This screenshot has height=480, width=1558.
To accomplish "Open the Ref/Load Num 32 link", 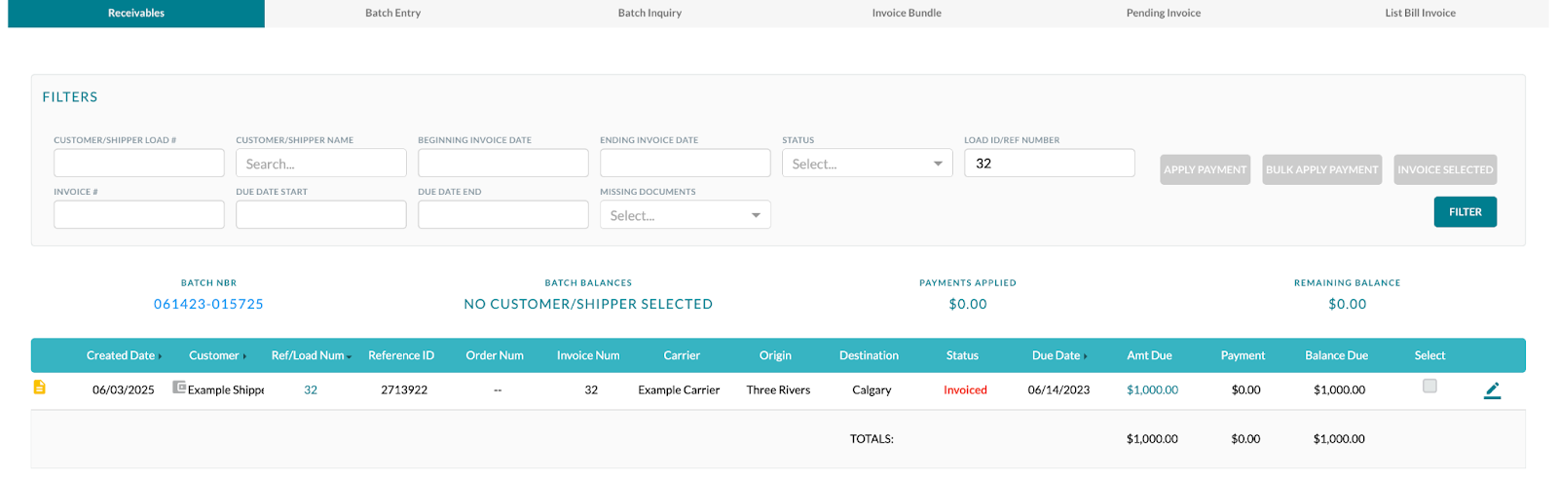I will (x=311, y=389).
